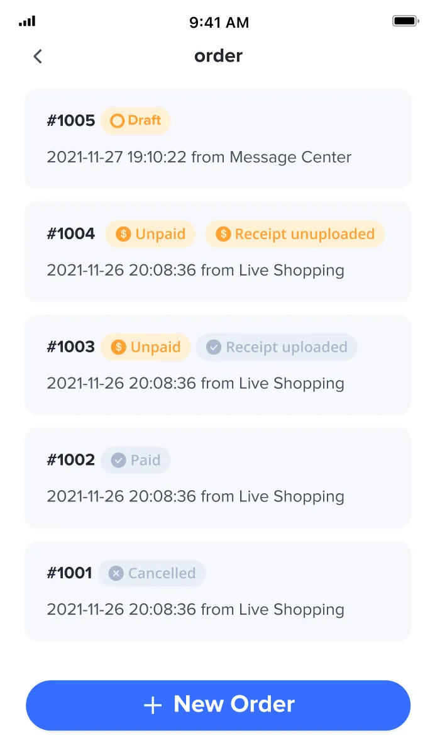Go back using the back chevron
Viewport: 435px width, 755px height.
point(37,56)
